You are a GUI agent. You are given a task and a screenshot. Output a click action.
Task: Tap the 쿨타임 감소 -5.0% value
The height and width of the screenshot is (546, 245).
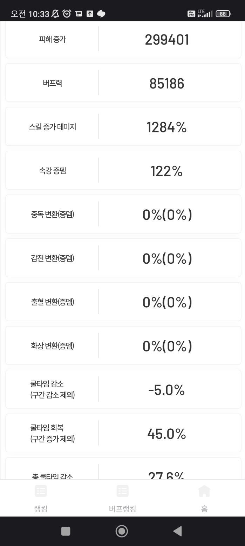click(x=167, y=390)
